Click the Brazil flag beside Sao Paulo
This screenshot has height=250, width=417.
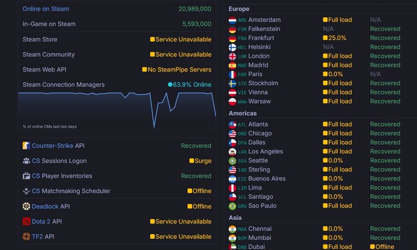[x=232, y=206]
